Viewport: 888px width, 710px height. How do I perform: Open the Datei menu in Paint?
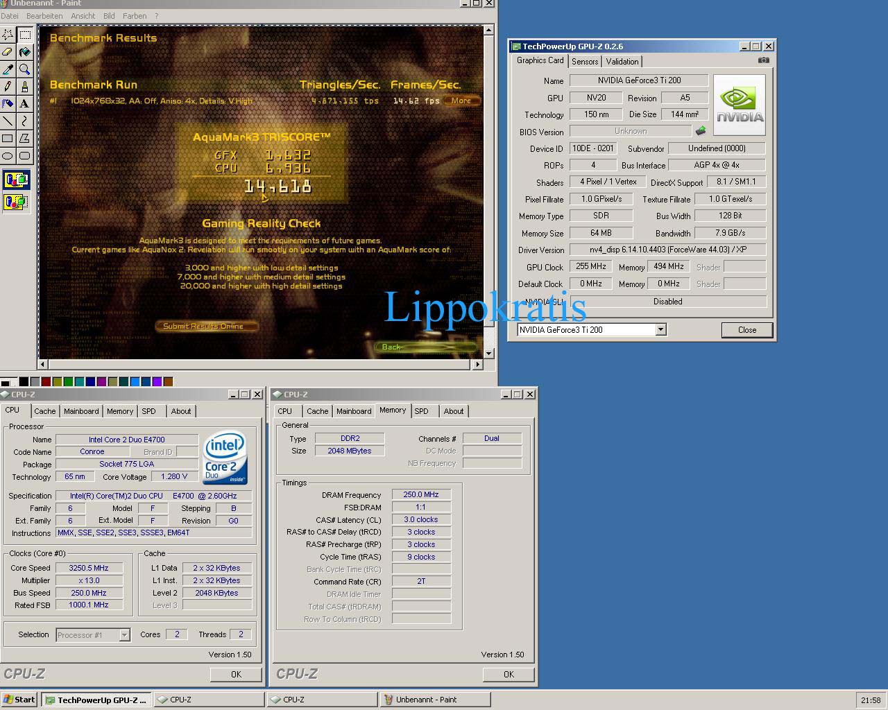[10, 16]
